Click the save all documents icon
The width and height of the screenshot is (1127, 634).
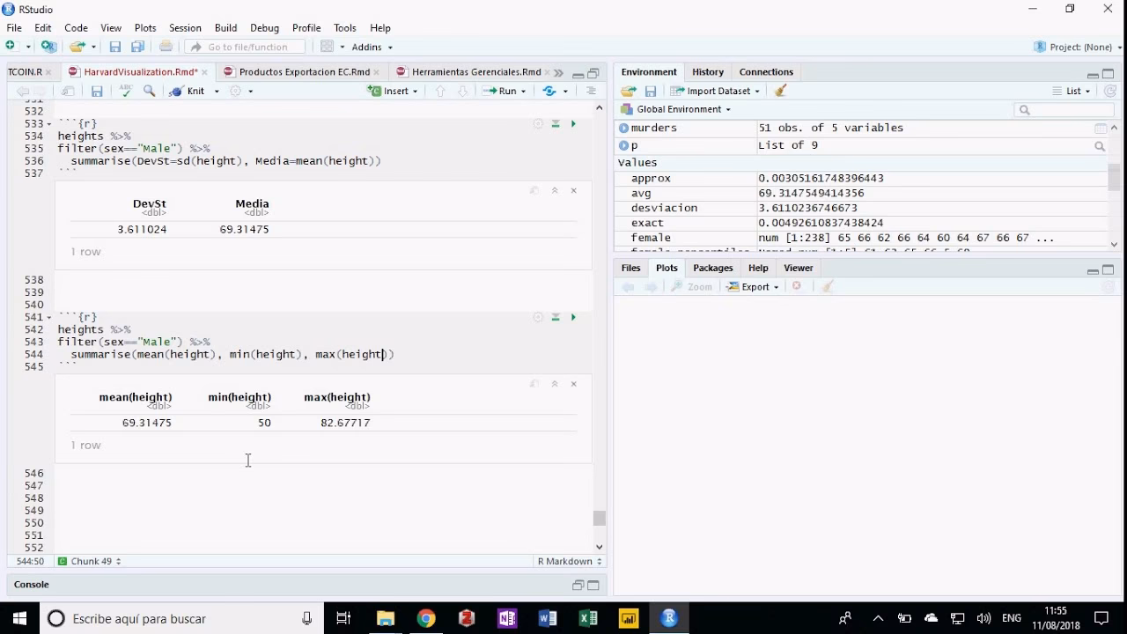tap(137, 47)
